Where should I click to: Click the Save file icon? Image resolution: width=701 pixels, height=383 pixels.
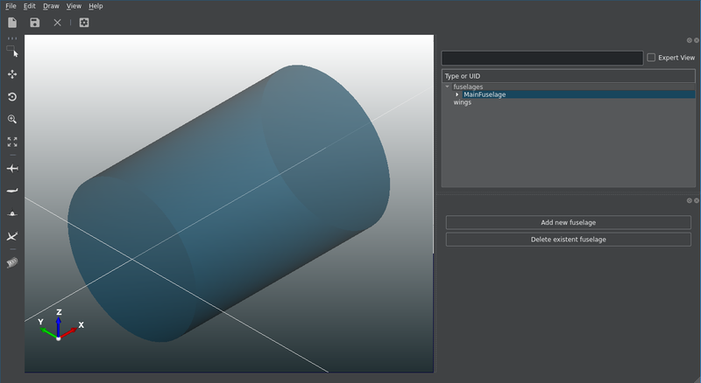35,23
